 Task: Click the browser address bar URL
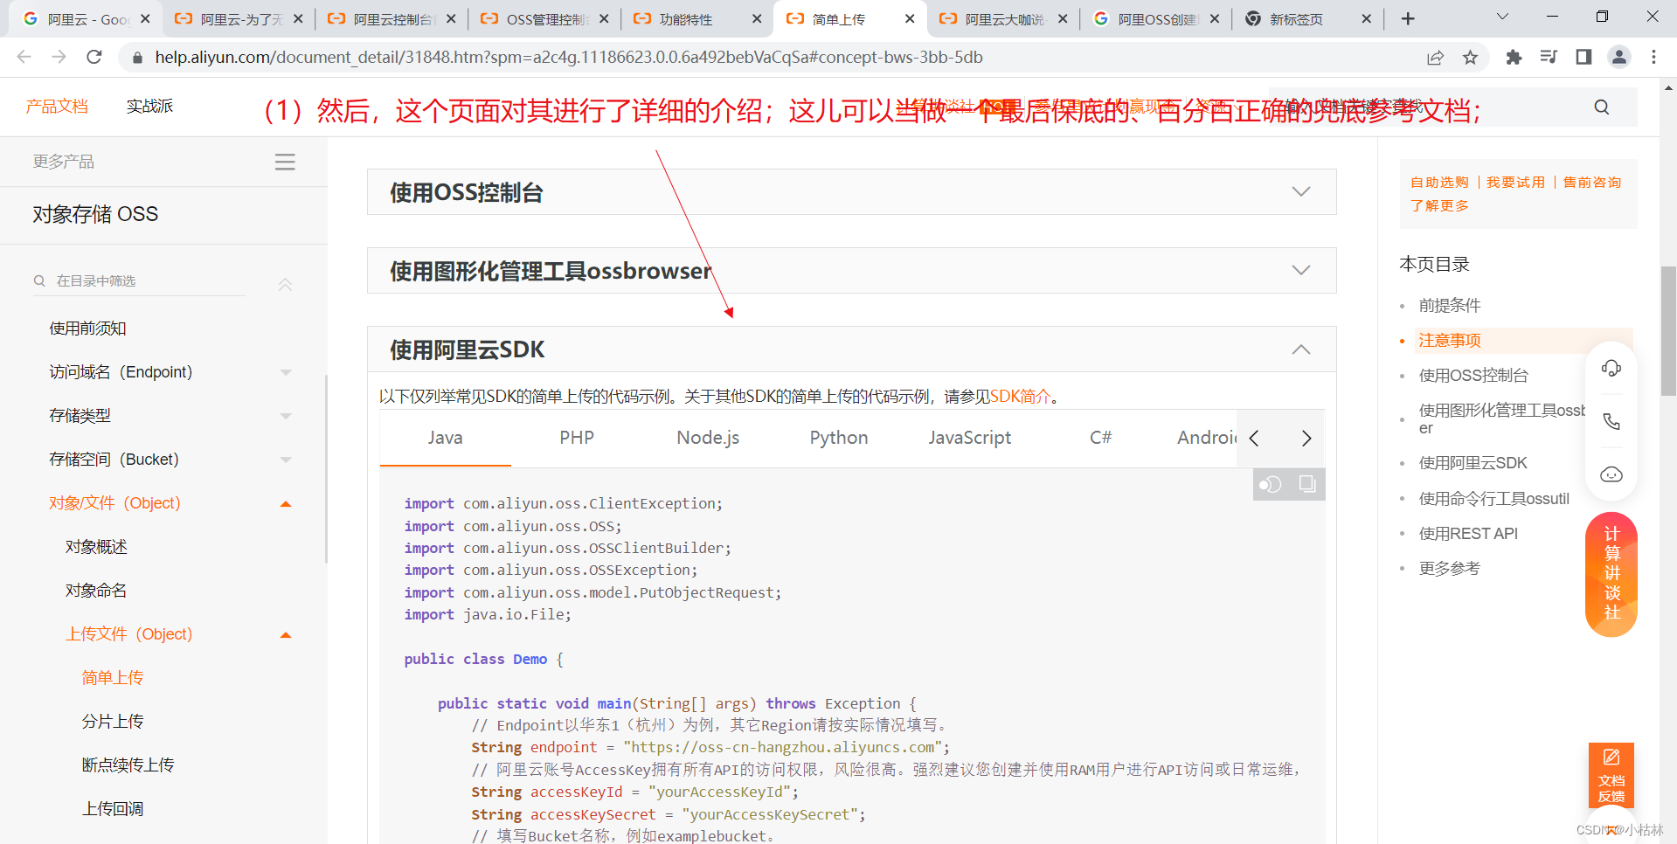pyautogui.click(x=568, y=57)
